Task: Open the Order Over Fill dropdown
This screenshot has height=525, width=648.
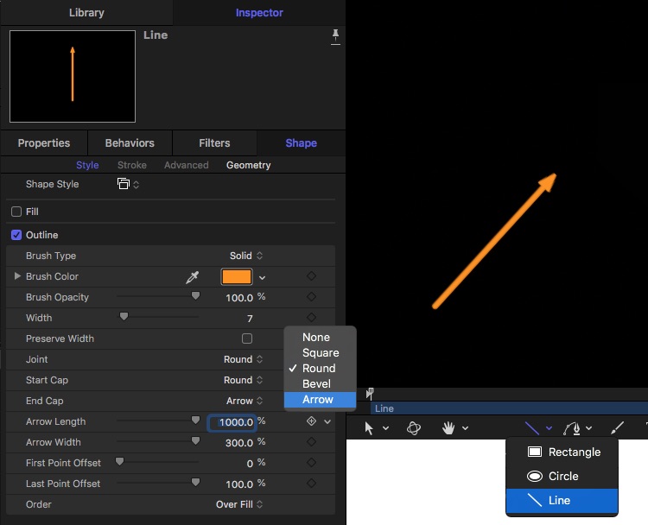Action: (x=240, y=504)
